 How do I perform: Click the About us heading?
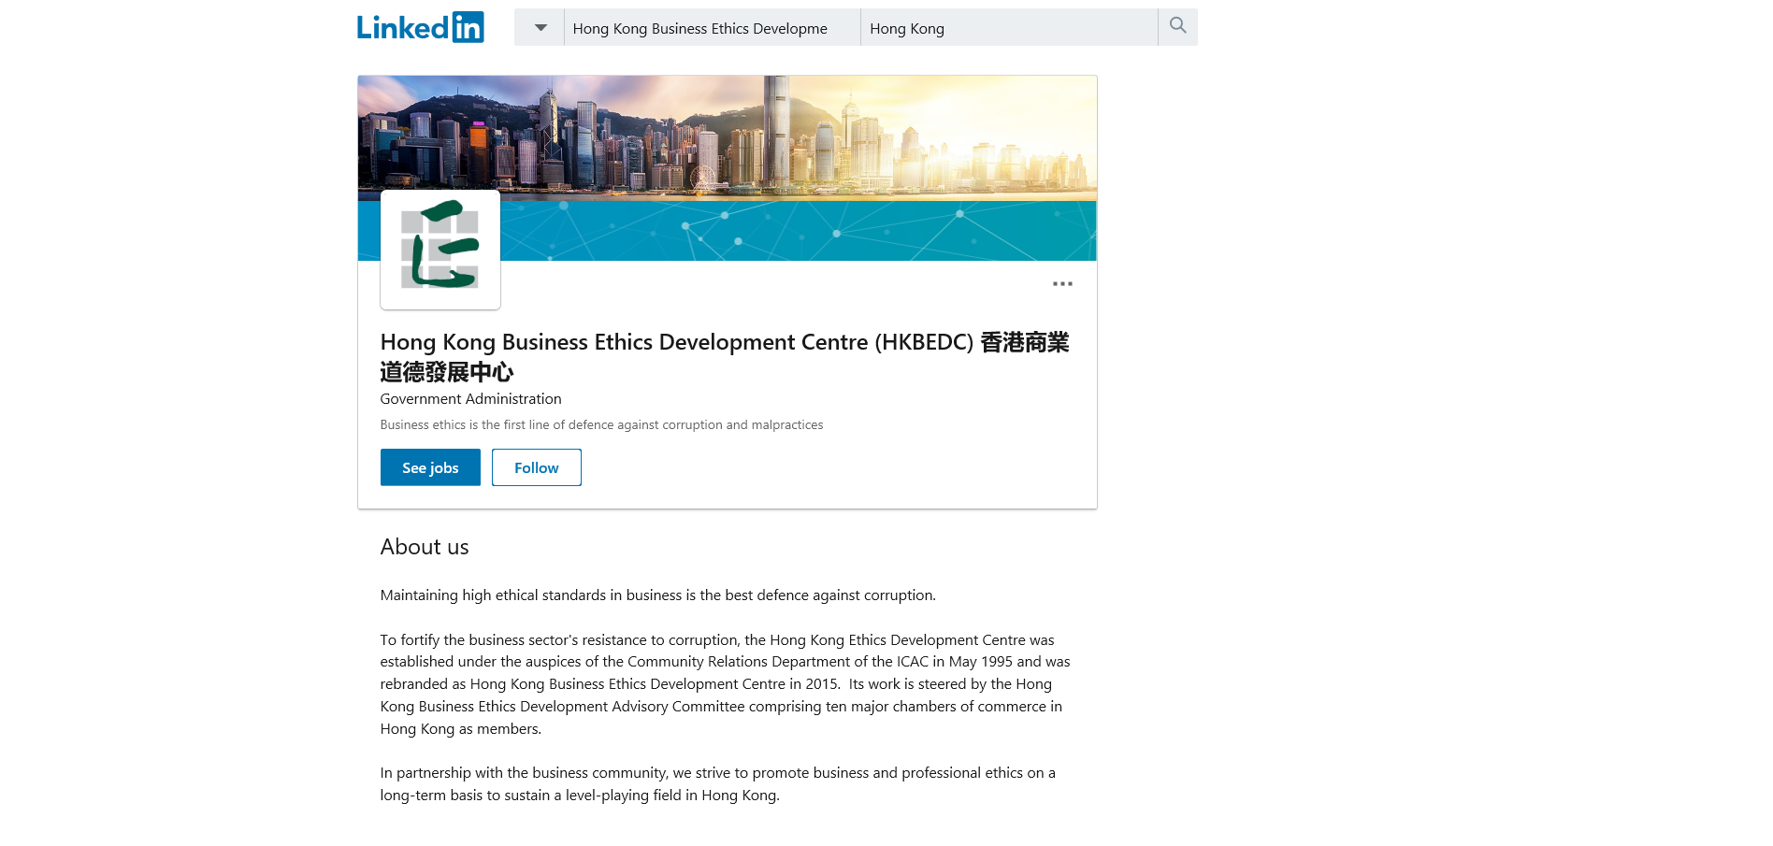(x=425, y=547)
